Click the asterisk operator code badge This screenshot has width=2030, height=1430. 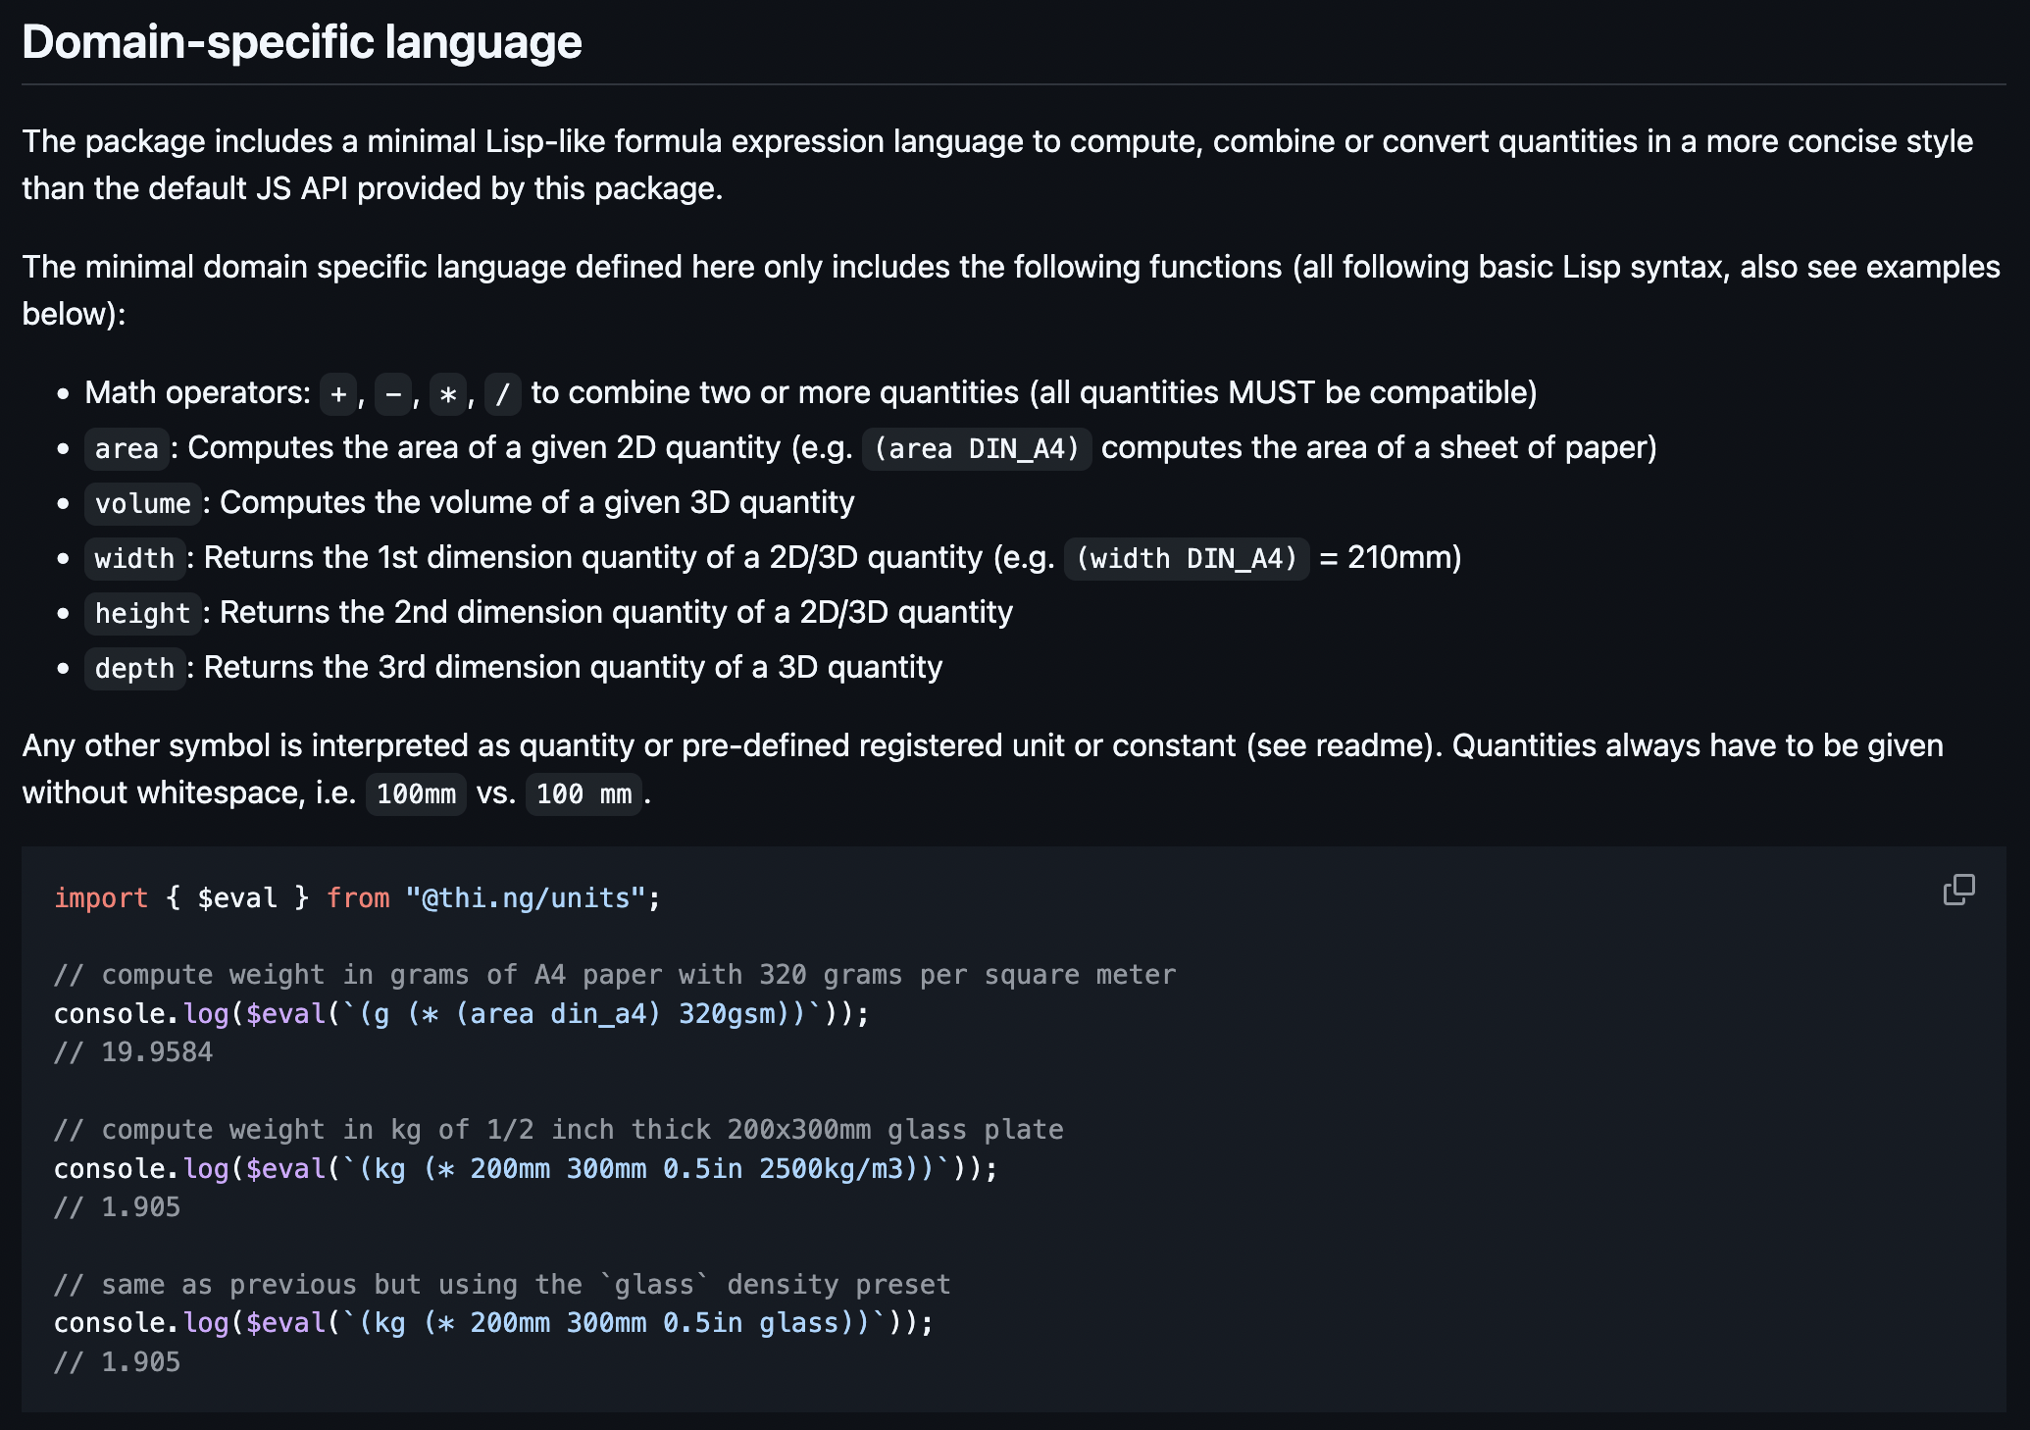448,394
